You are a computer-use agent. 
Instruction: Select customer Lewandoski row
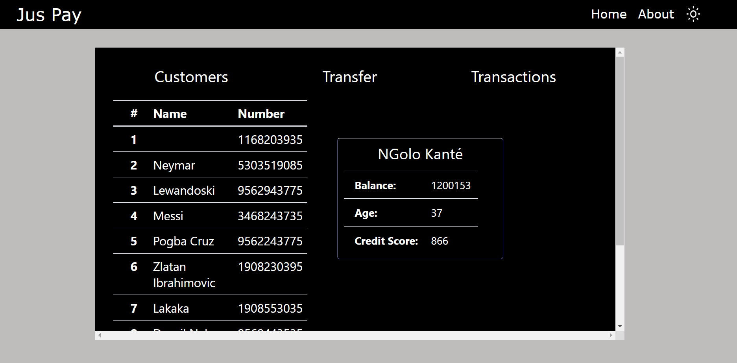coord(210,190)
